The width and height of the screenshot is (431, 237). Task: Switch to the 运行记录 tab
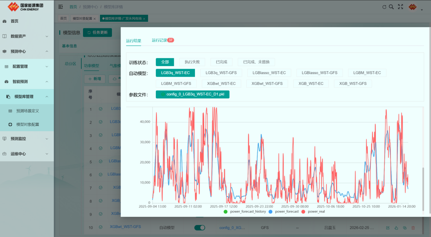click(x=159, y=40)
